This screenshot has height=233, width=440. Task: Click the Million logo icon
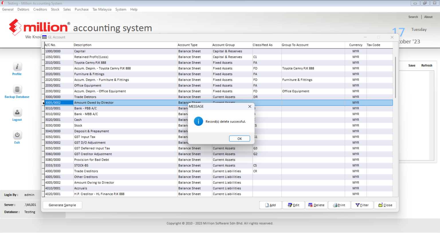click(15, 27)
